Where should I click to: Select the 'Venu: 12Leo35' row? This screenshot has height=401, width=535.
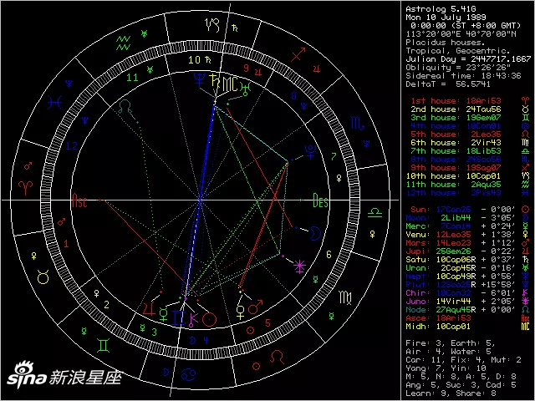(467, 235)
